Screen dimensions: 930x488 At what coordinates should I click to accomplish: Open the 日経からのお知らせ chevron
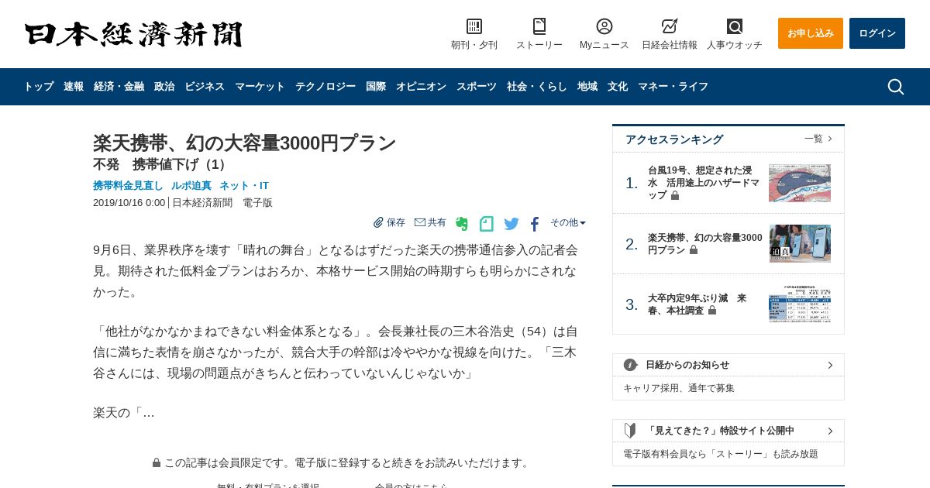click(830, 365)
